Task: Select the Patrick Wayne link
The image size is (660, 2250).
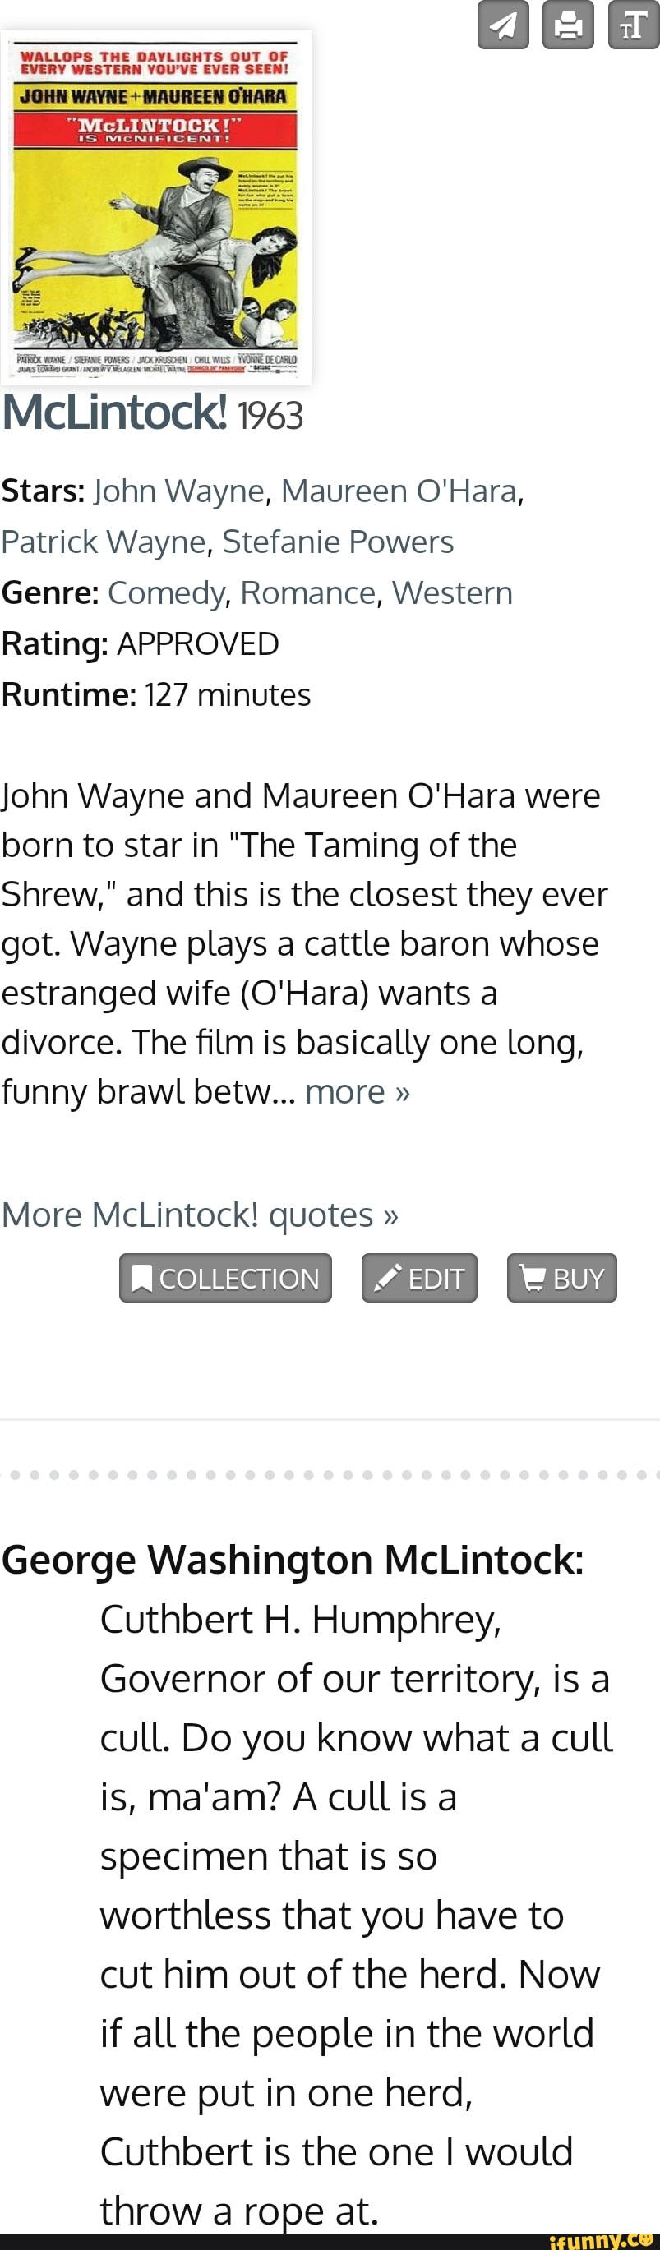Action: coord(104,542)
